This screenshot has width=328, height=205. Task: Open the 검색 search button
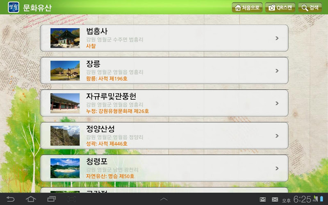point(310,7)
